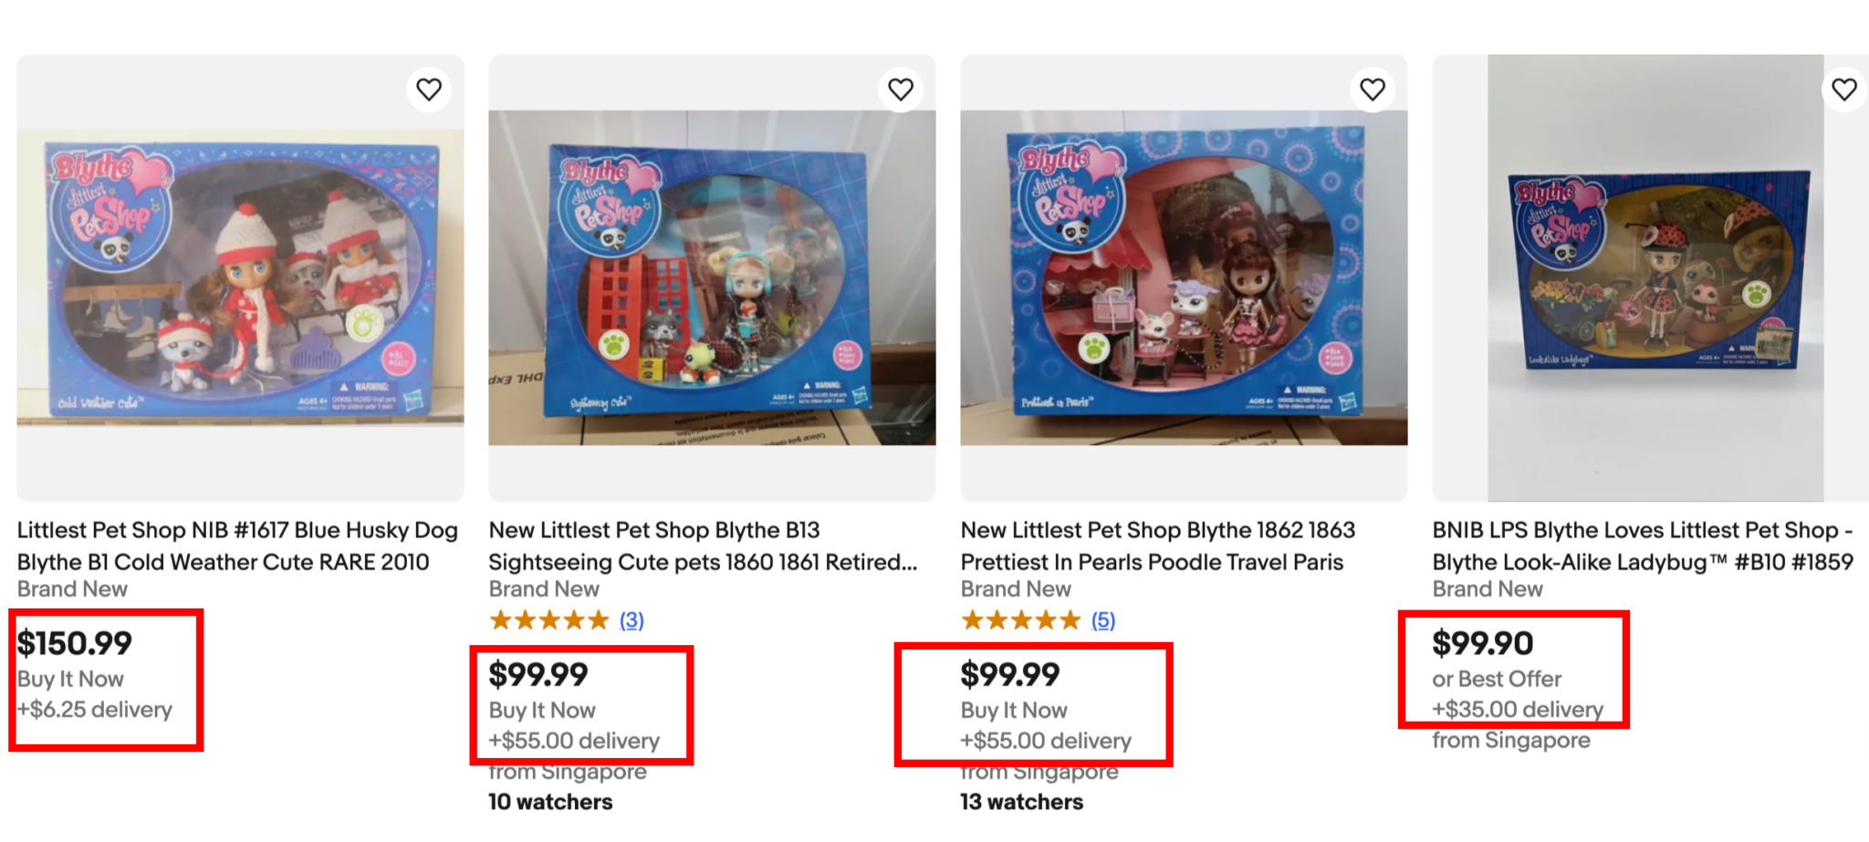The image size is (1869, 842).
Task: Select the star rating under Prettiest In Pearls
Action: (x=1020, y=620)
